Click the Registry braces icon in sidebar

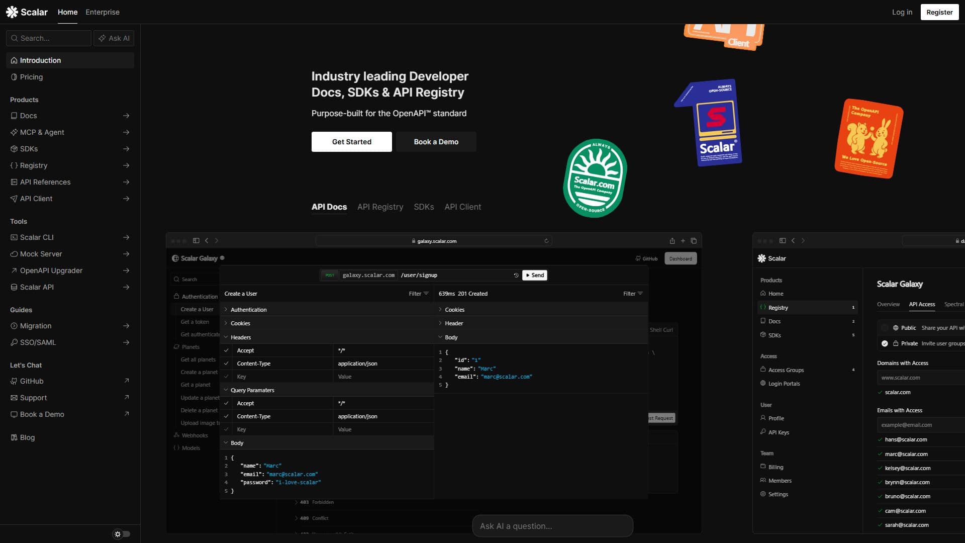coord(14,165)
